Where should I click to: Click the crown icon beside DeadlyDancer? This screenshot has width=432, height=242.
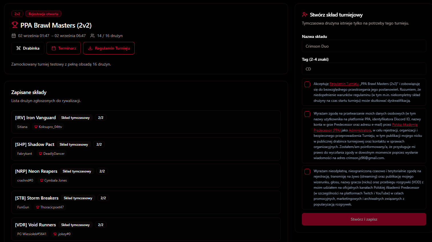41,154
